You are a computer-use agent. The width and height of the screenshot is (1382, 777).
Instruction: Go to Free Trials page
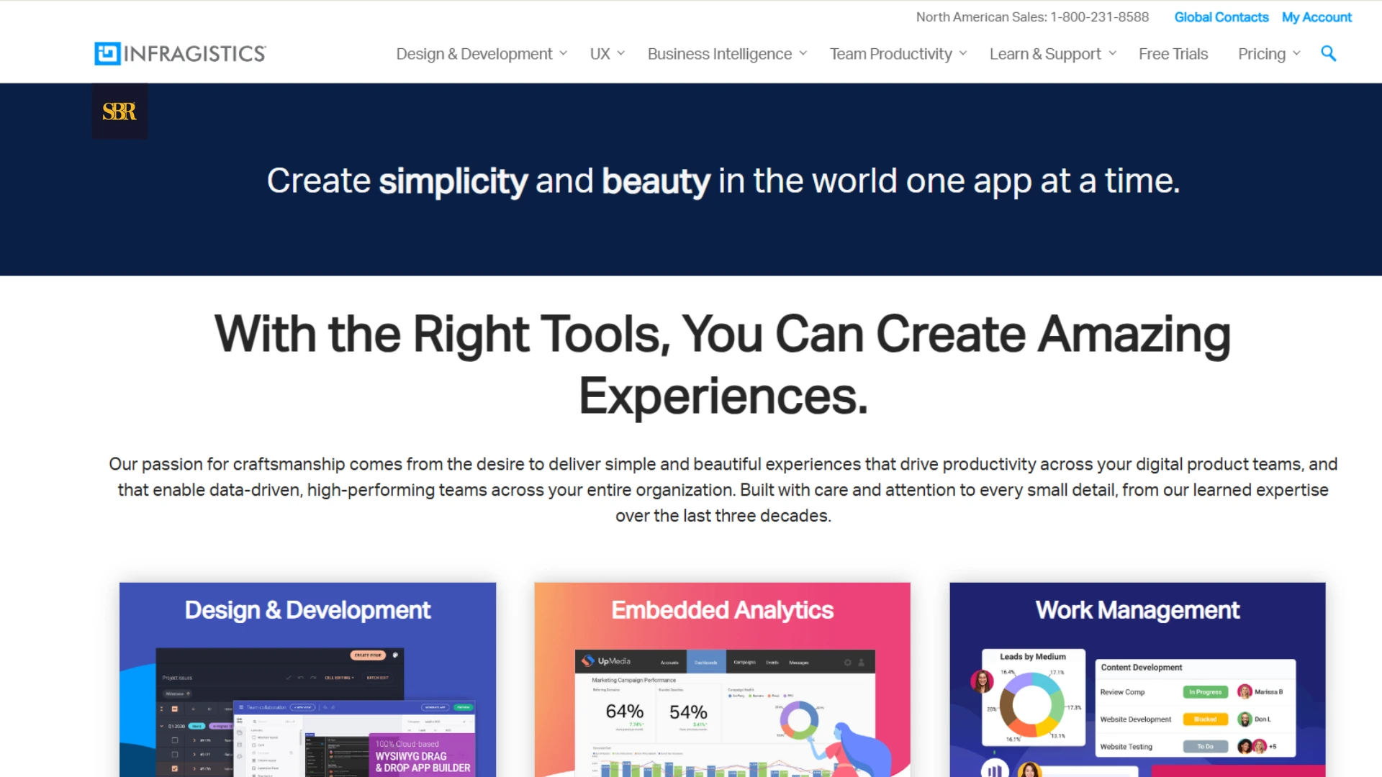1173,54
